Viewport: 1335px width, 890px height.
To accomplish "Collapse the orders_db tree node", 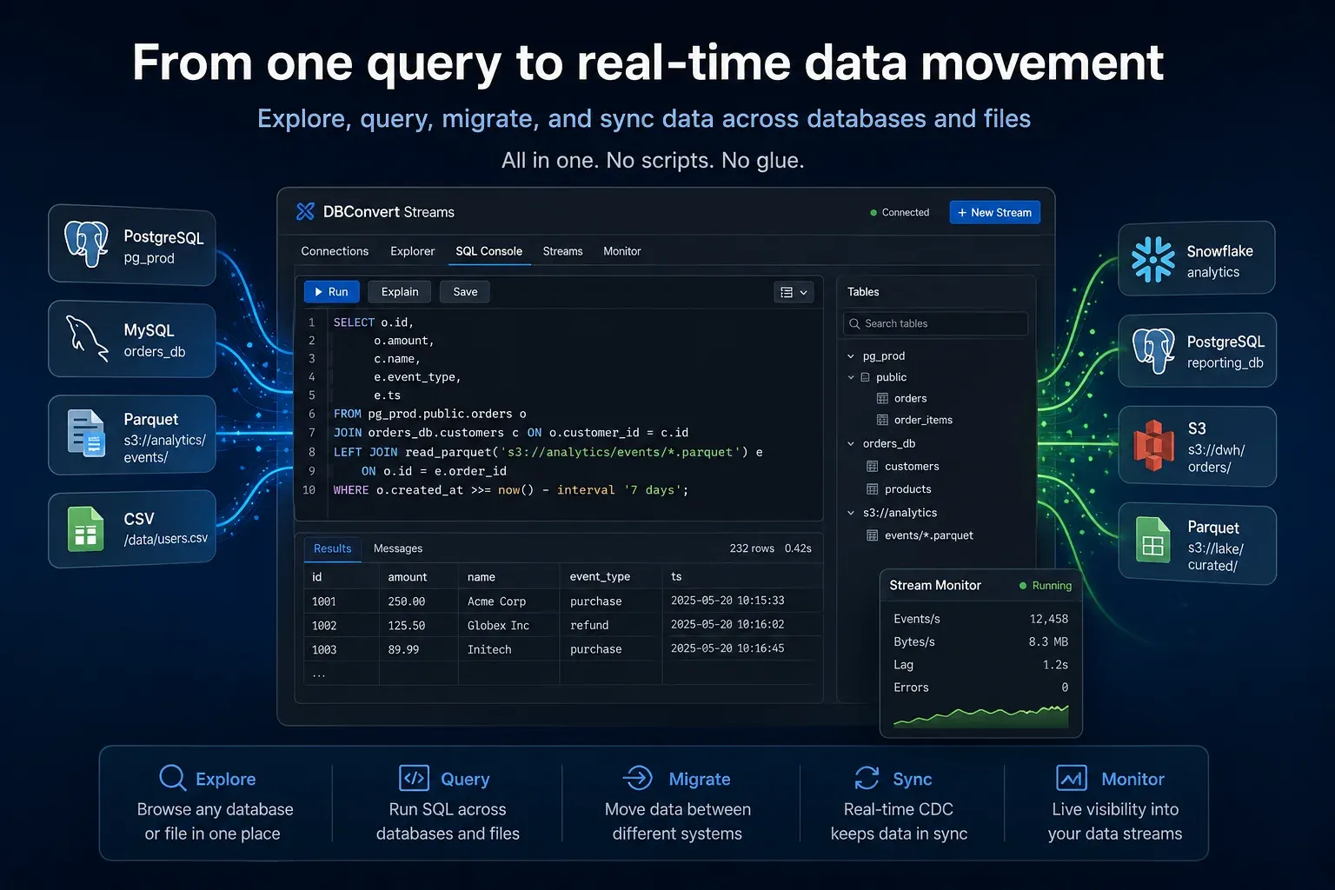I will point(851,444).
